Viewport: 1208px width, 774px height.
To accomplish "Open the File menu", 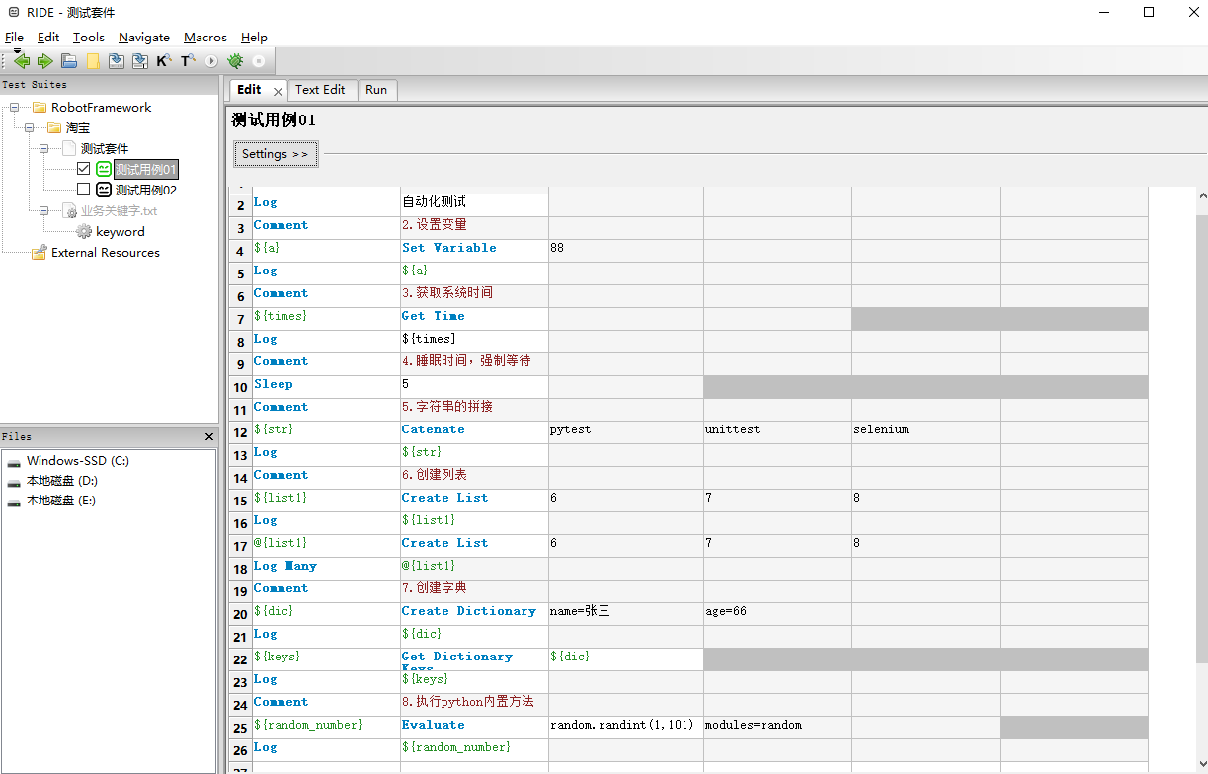I will (x=14, y=37).
